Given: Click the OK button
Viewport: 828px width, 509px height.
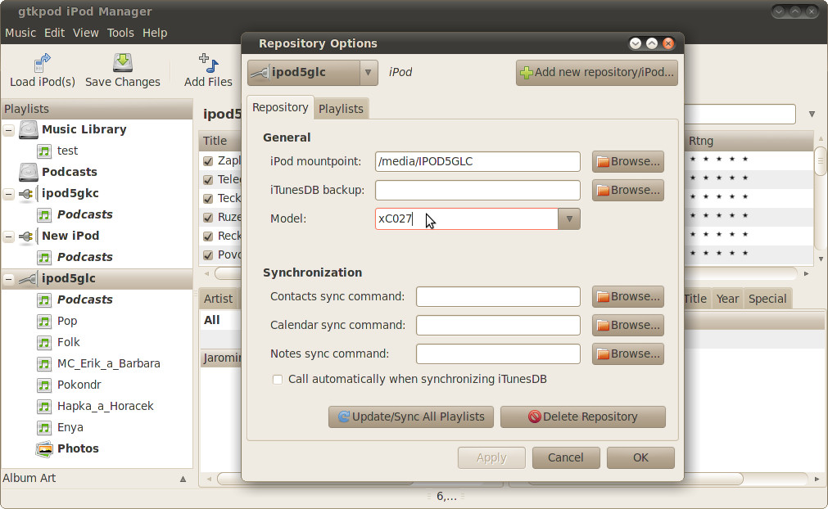Looking at the screenshot, I should tap(640, 457).
